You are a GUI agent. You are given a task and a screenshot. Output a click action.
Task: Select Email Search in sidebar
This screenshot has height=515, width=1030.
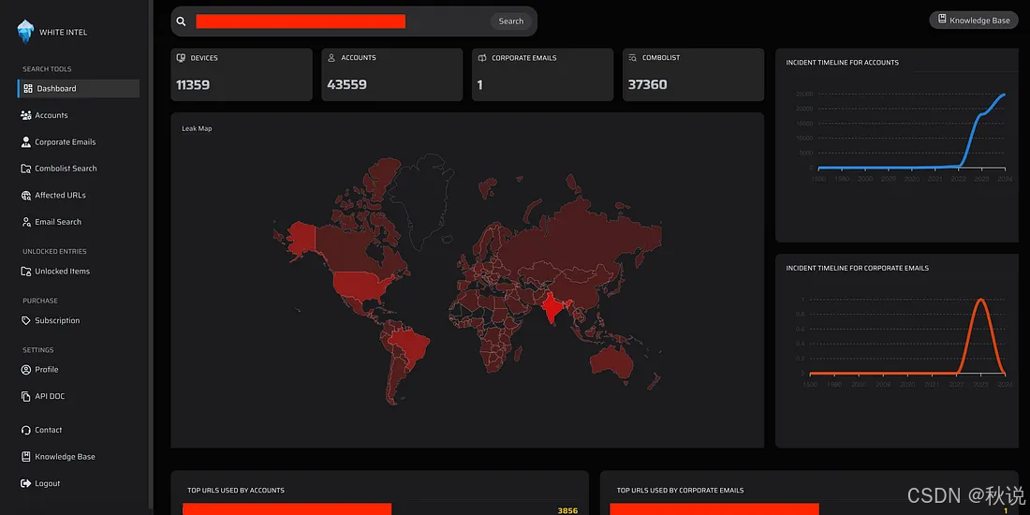pos(58,222)
